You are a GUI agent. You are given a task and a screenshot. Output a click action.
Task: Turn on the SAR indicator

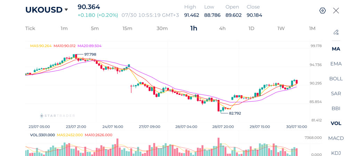coord(336,94)
